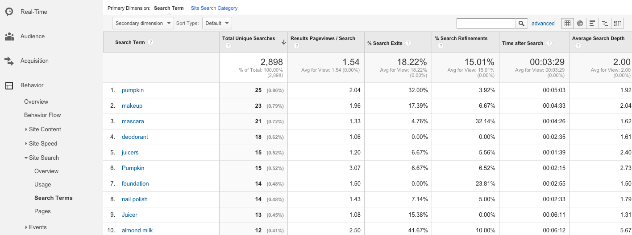Screen dimensions: 632x235
Task: Open the Secondary dimension dropdown
Action: 143,23
